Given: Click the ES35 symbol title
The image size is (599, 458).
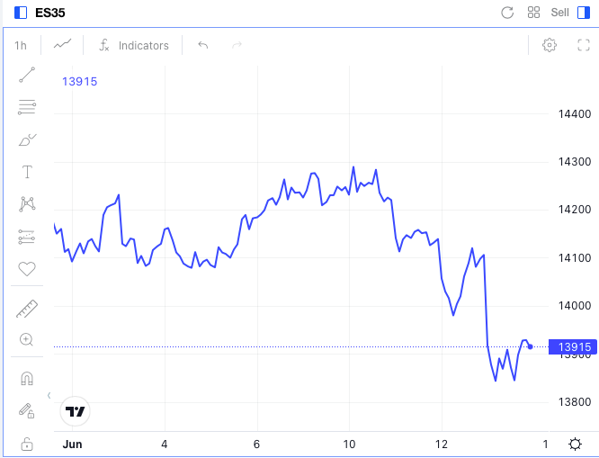Looking at the screenshot, I should pyautogui.click(x=50, y=13).
